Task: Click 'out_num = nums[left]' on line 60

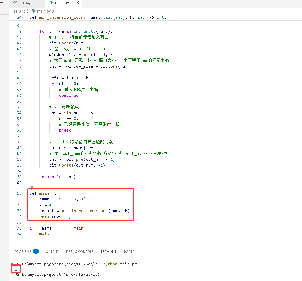Action: tap(73, 148)
